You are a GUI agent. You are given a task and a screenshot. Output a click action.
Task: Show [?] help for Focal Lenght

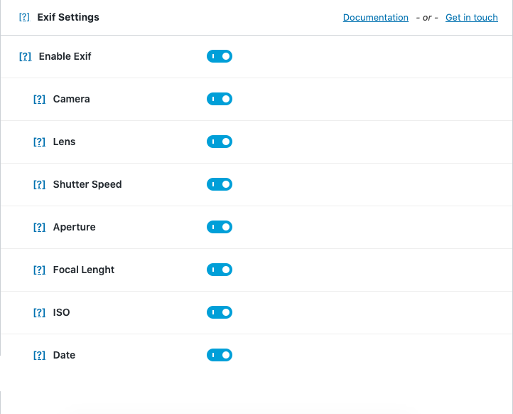coord(39,270)
